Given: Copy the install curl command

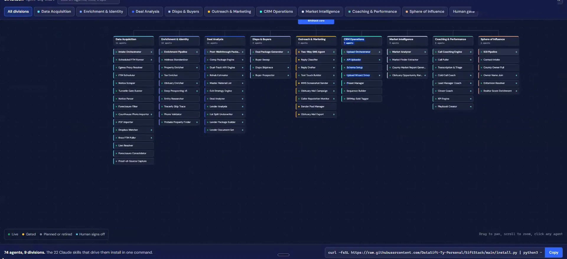Looking at the screenshot, I should [x=553, y=252].
